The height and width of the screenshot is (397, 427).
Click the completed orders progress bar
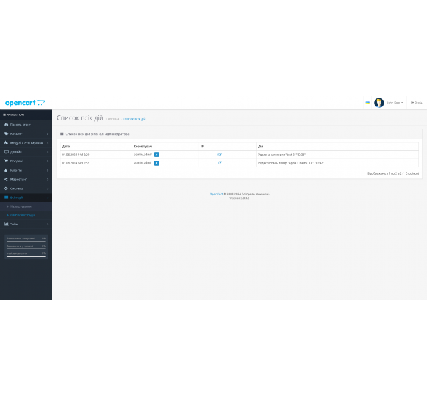coord(26,241)
